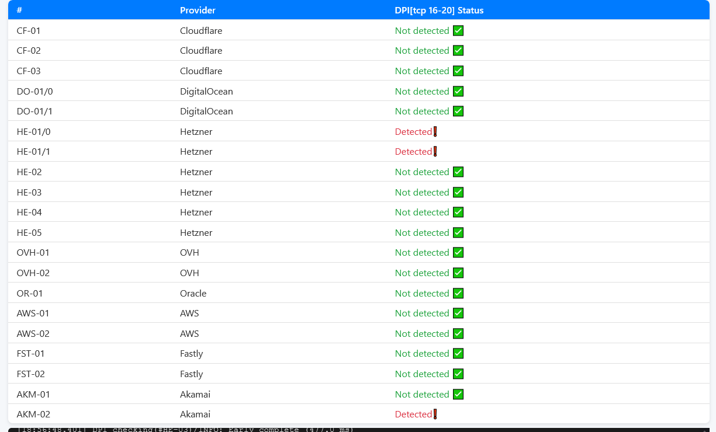This screenshot has width=716, height=432.
Task: Click the green checkmark in the HE-05 row
Action: pos(458,233)
